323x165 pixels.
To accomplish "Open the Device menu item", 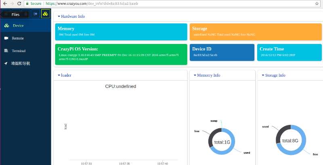I will [x=18, y=26].
